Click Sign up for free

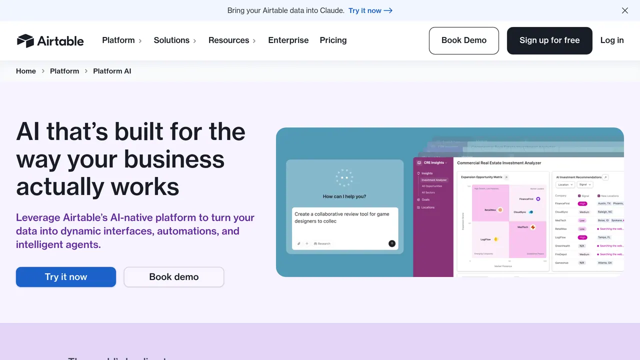[x=549, y=40]
